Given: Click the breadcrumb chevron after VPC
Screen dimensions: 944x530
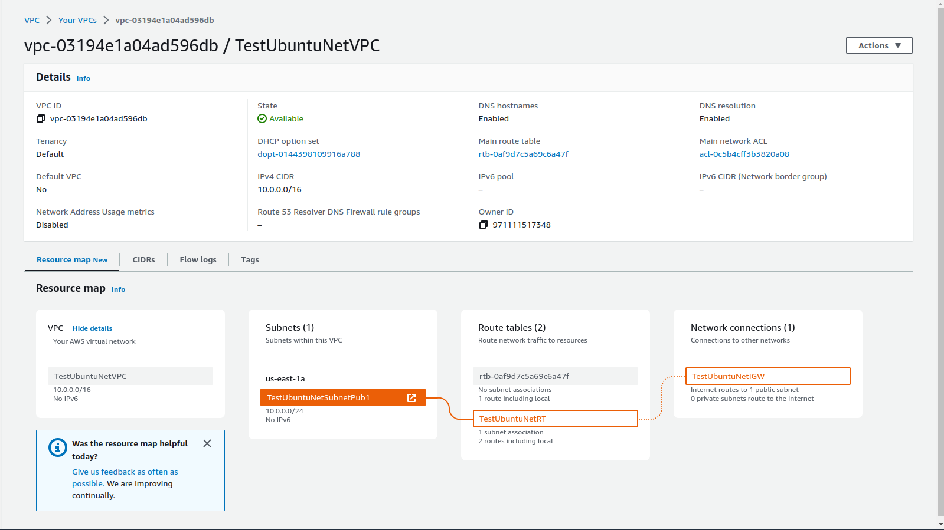Looking at the screenshot, I should coord(49,20).
